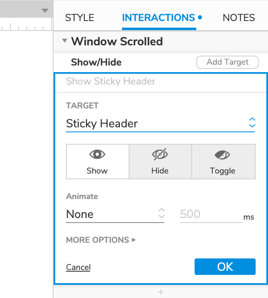Open the Sticky Header target dropdown
This screenshot has height=298, width=268.
[160, 123]
